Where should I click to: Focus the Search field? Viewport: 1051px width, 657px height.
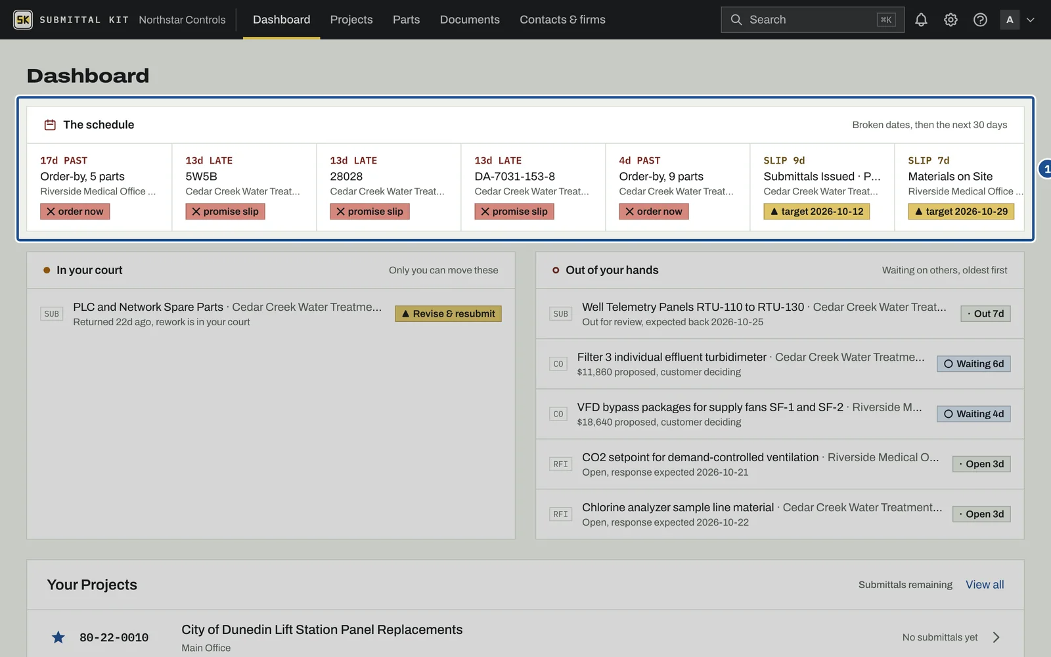pyautogui.click(x=813, y=20)
